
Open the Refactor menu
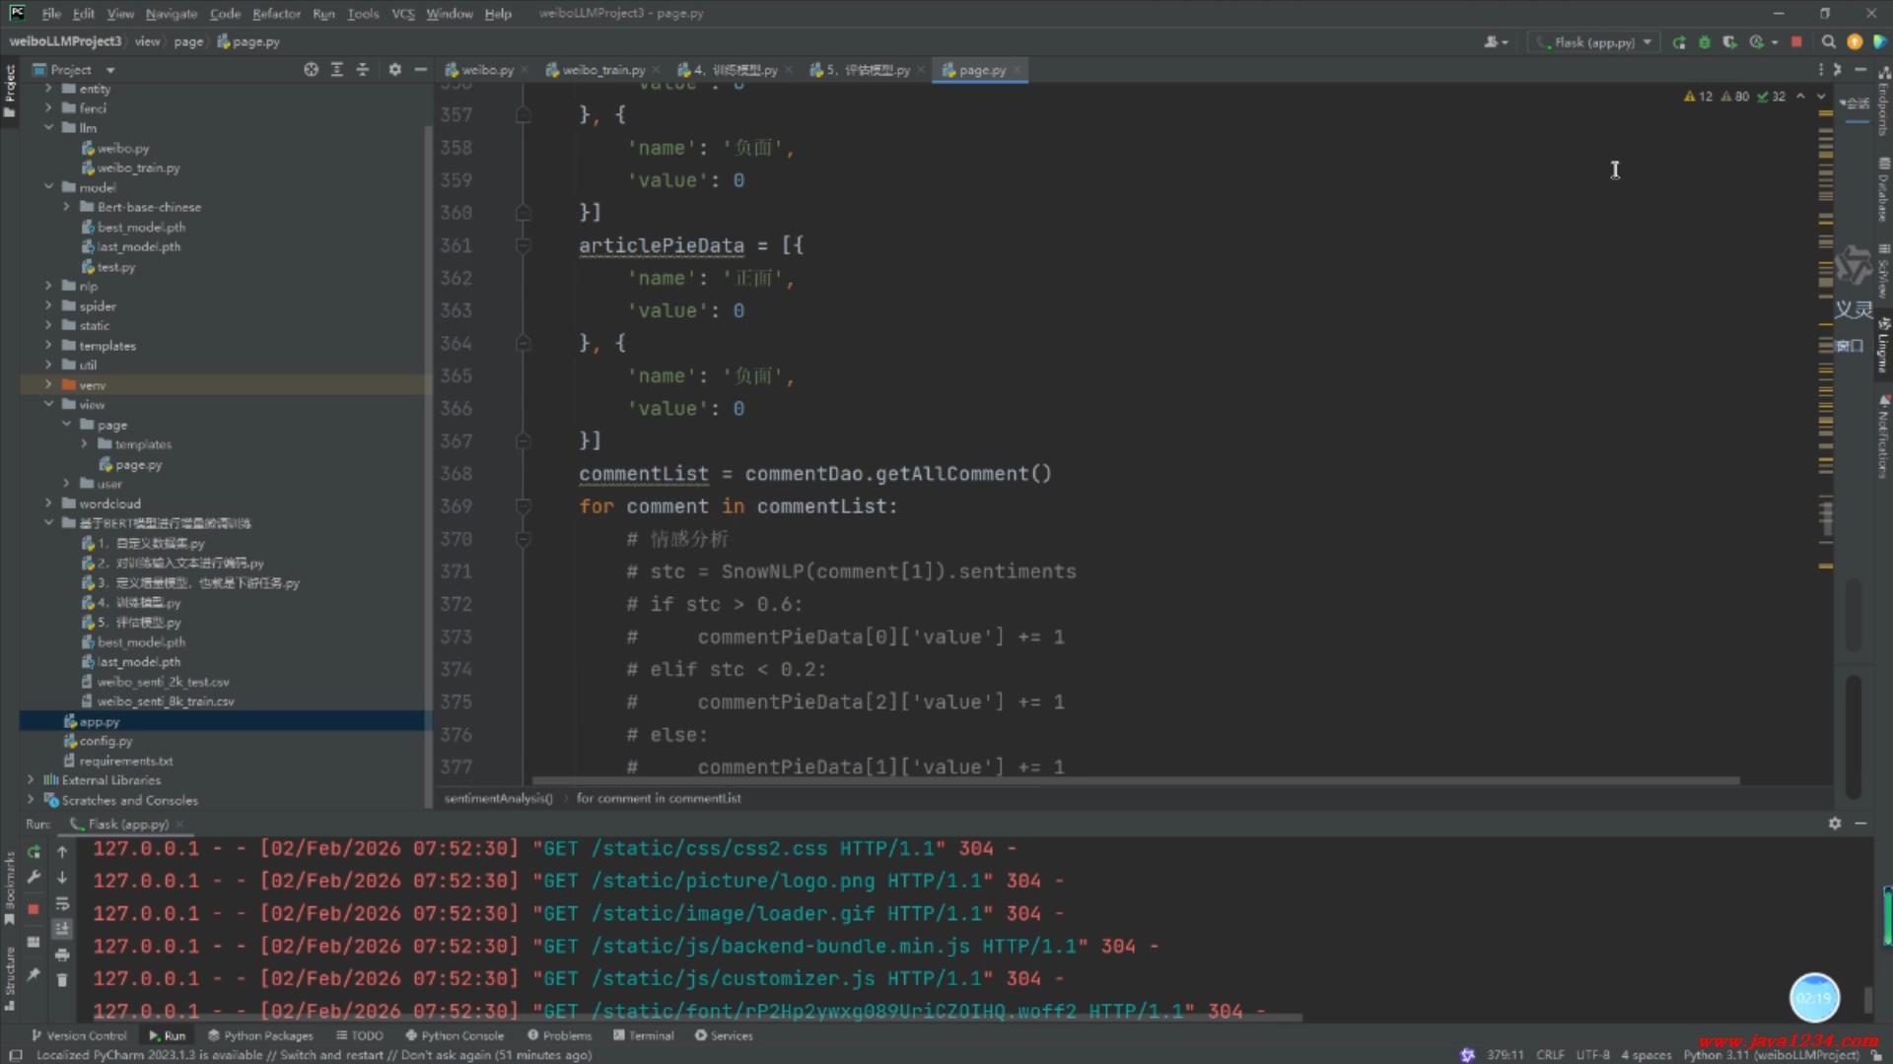(x=276, y=14)
